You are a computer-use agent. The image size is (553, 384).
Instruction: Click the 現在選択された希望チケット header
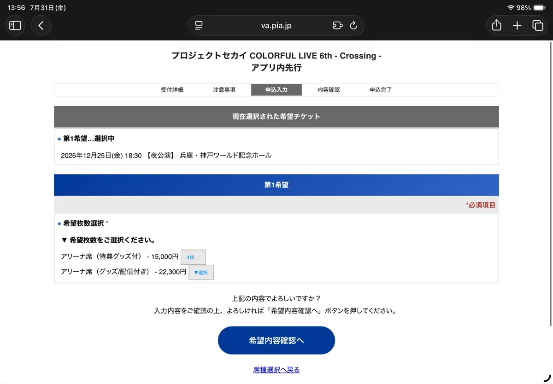point(276,116)
